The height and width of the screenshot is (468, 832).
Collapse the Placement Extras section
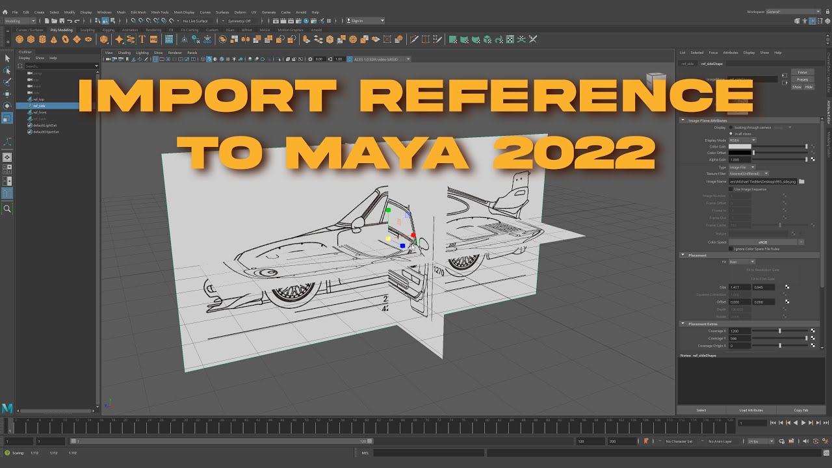pos(682,324)
